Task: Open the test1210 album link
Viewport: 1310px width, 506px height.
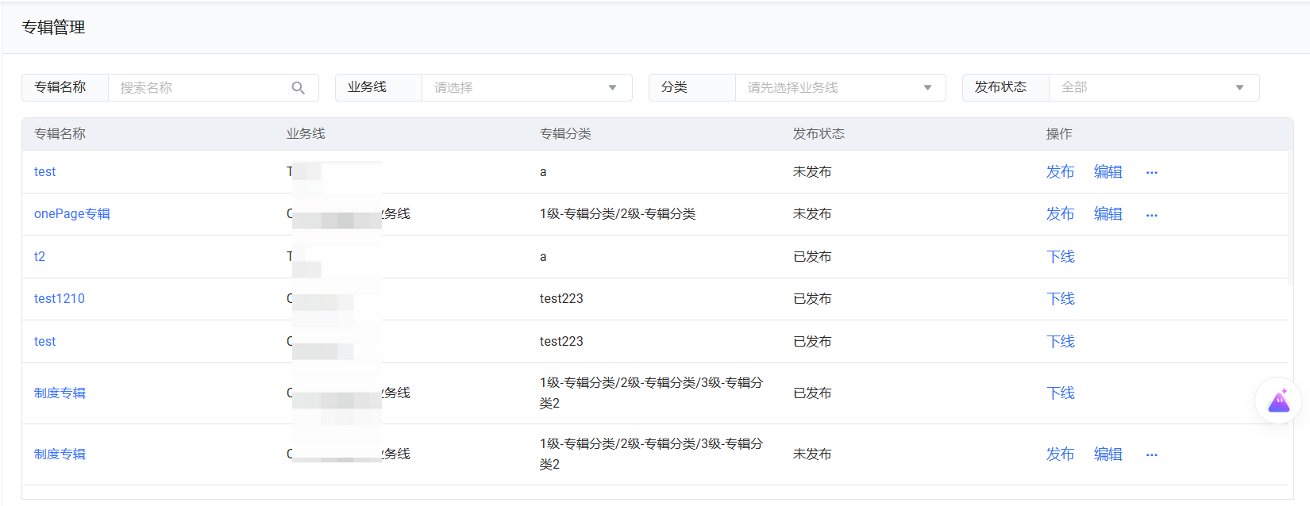Action: (60, 299)
